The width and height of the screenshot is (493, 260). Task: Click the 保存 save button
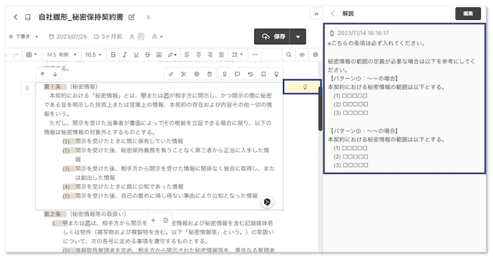(x=273, y=36)
